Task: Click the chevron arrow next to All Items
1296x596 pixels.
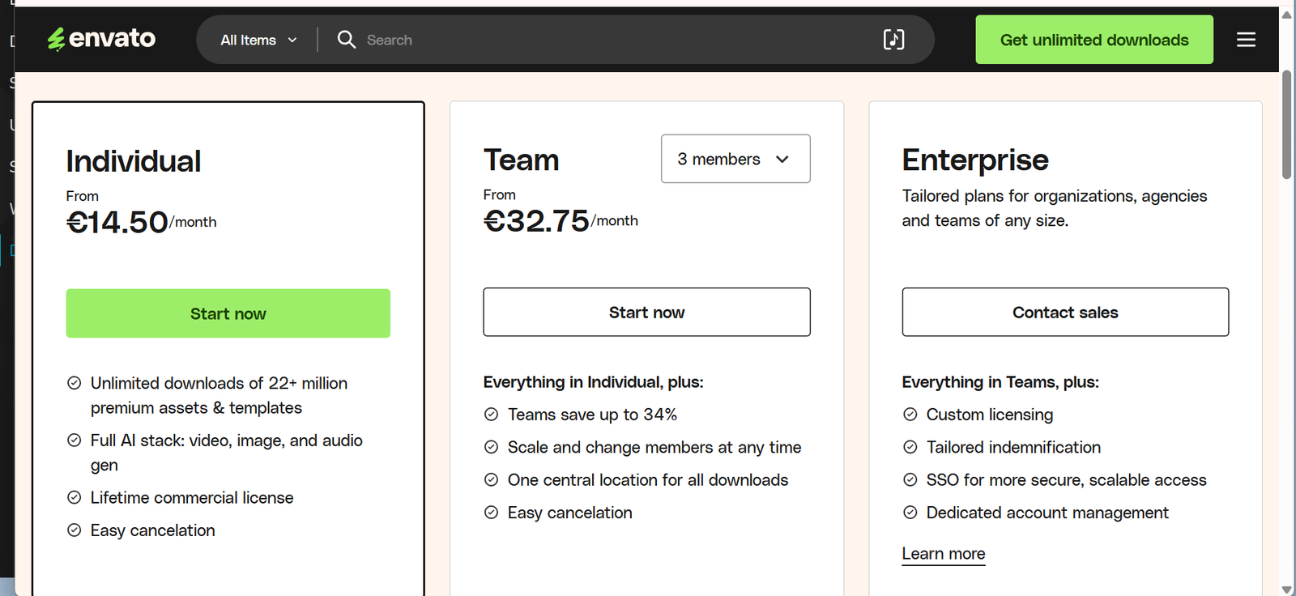Action: click(x=292, y=40)
